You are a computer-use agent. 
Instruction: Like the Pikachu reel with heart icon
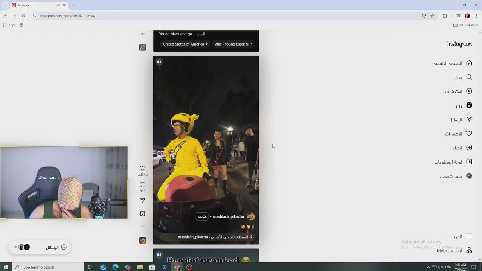click(142, 168)
